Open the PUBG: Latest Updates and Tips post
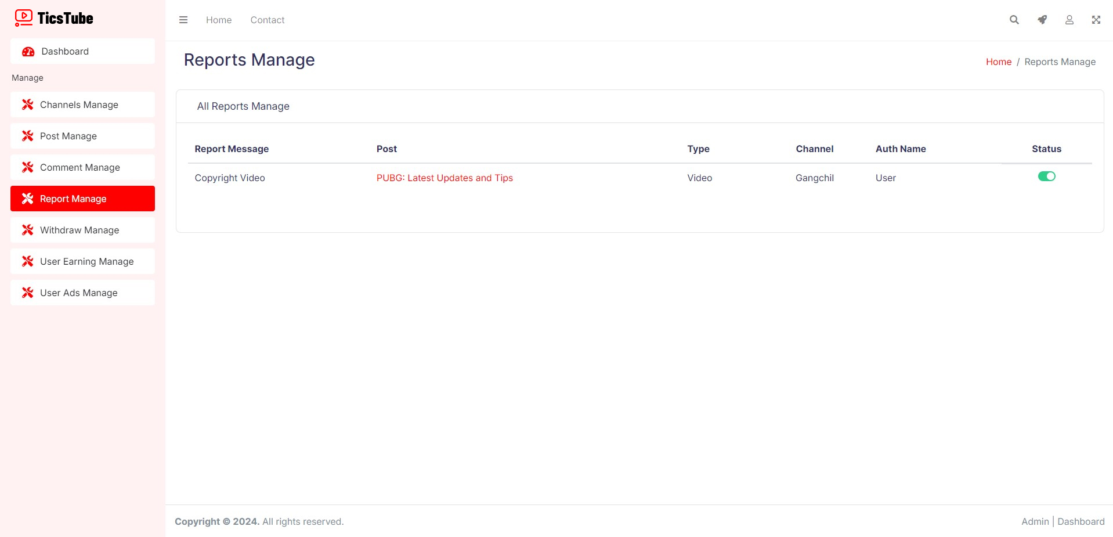Viewport: 1113px width, 537px height. (445, 178)
